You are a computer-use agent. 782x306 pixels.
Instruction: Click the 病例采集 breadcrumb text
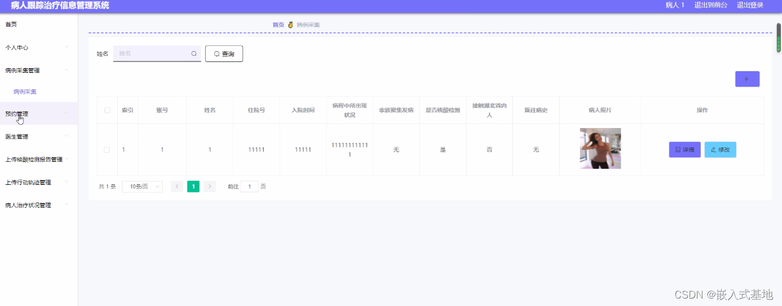click(308, 25)
